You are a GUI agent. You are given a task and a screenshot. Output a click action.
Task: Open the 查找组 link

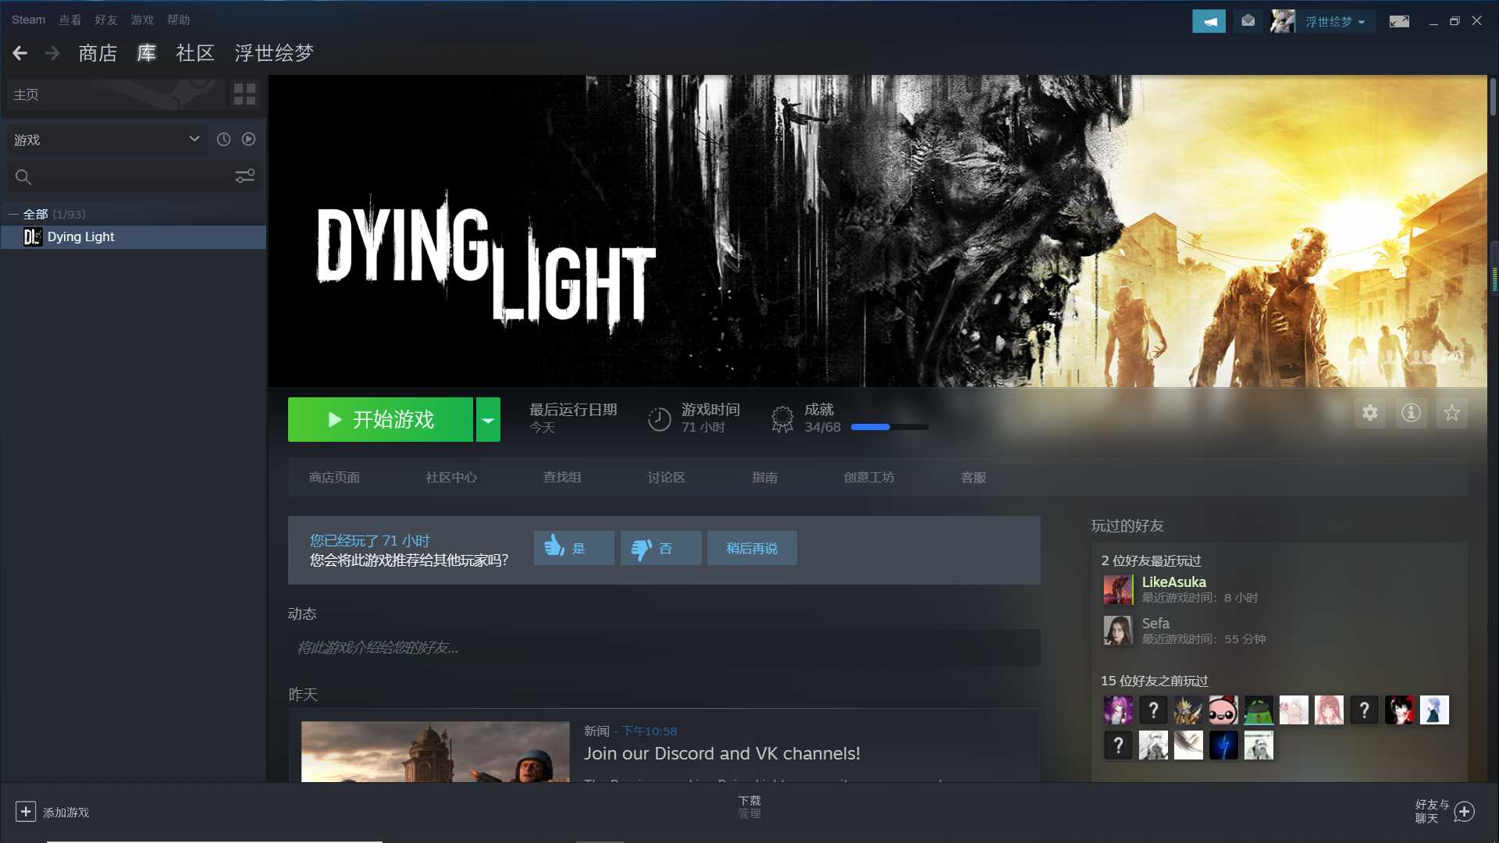coord(562,477)
